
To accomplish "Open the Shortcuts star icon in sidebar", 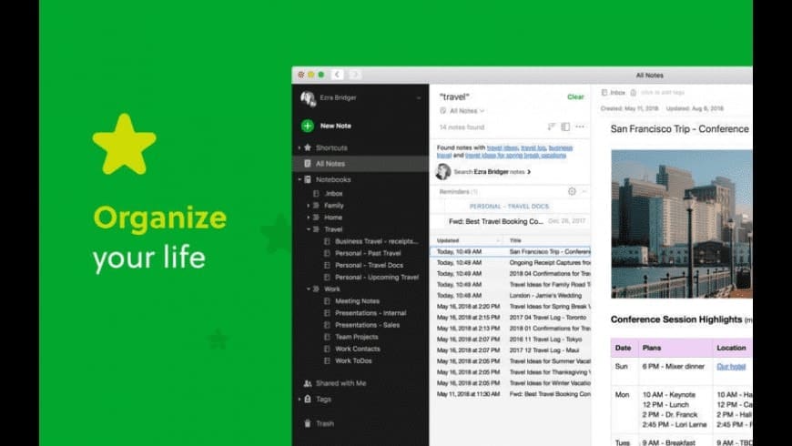I will pyautogui.click(x=308, y=147).
